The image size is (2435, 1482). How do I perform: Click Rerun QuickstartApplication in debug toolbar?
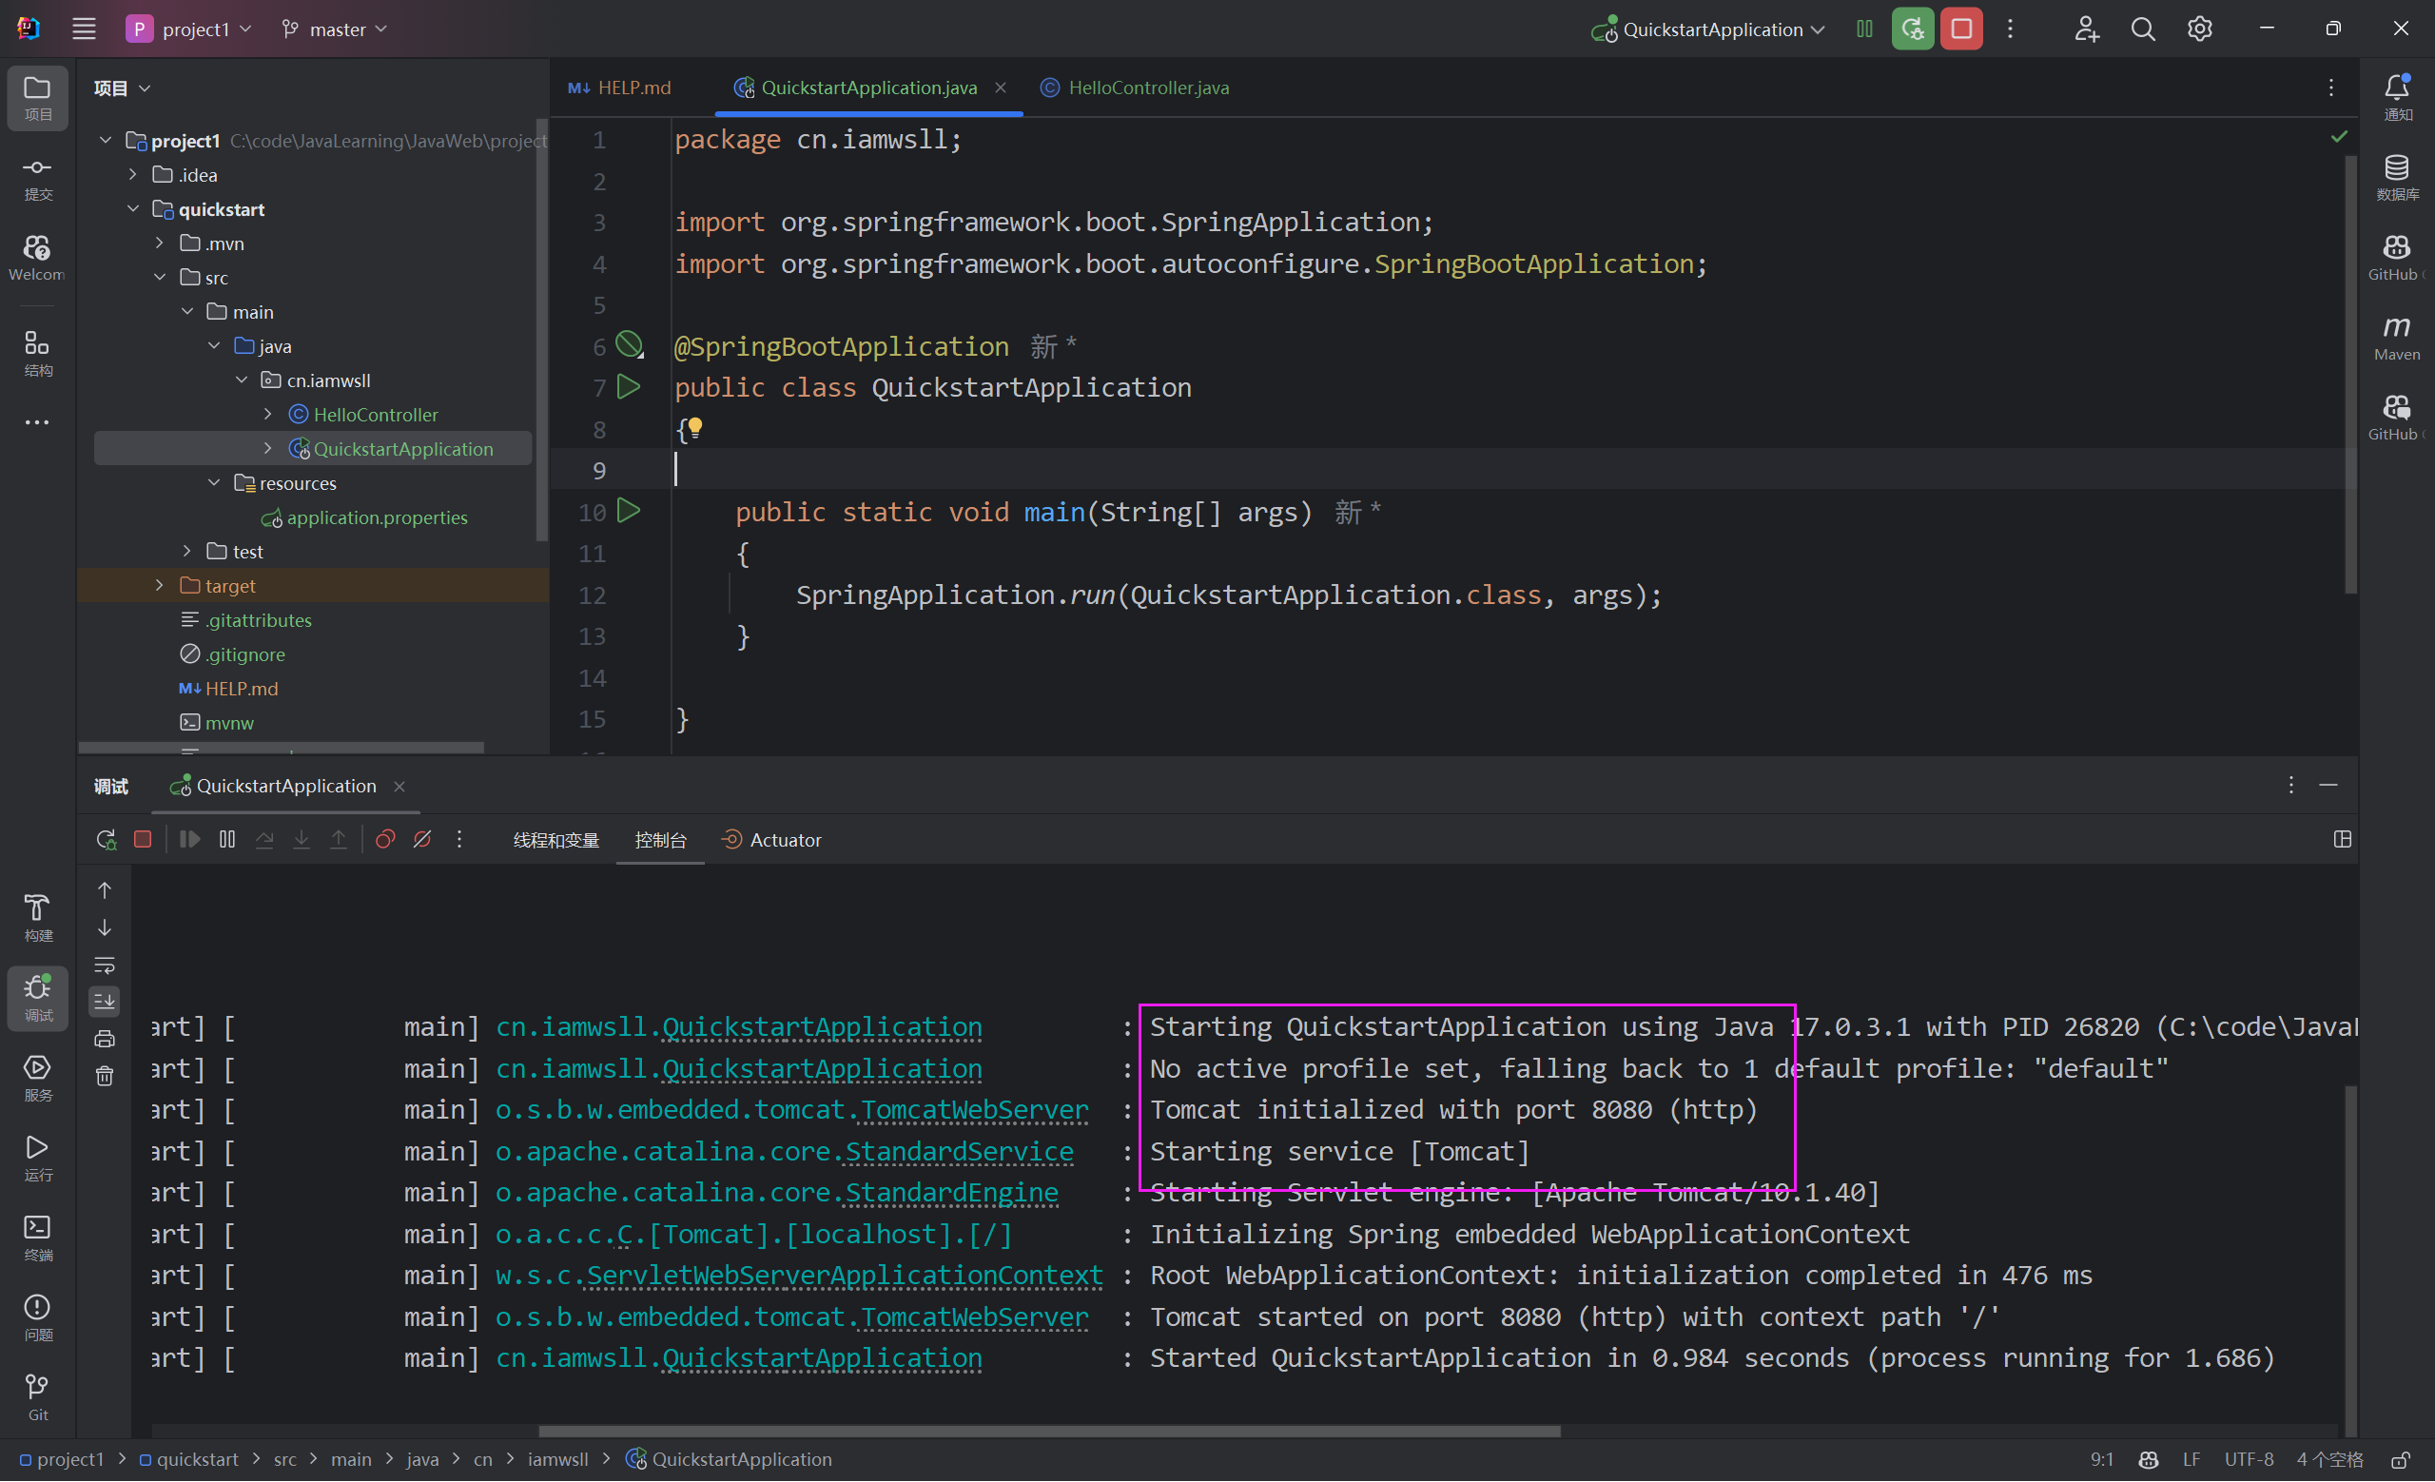106,840
